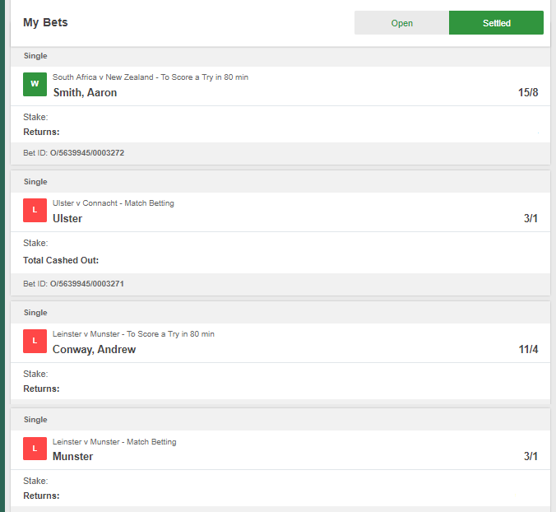
Task: Click the 11/4 odds for Conway, Andrew
Action: point(528,350)
